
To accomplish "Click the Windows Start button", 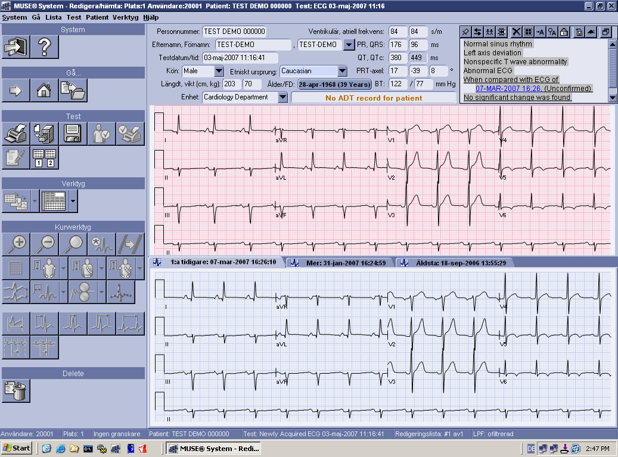I will click(x=17, y=448).
